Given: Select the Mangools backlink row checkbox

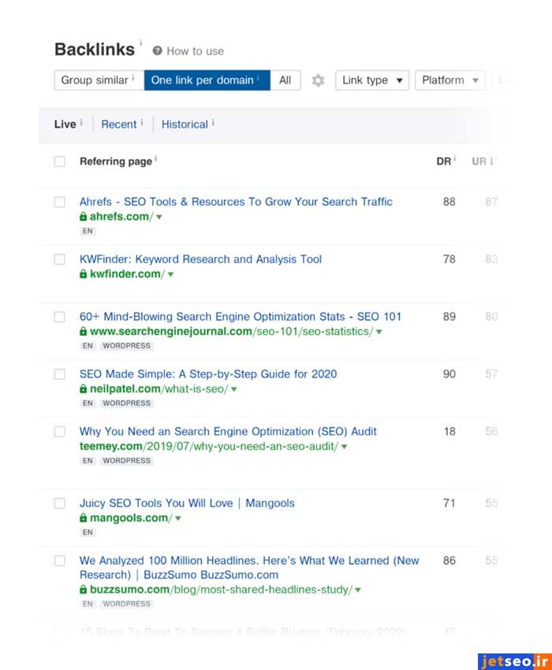Looking at the screenshot, I should [60, 504].
